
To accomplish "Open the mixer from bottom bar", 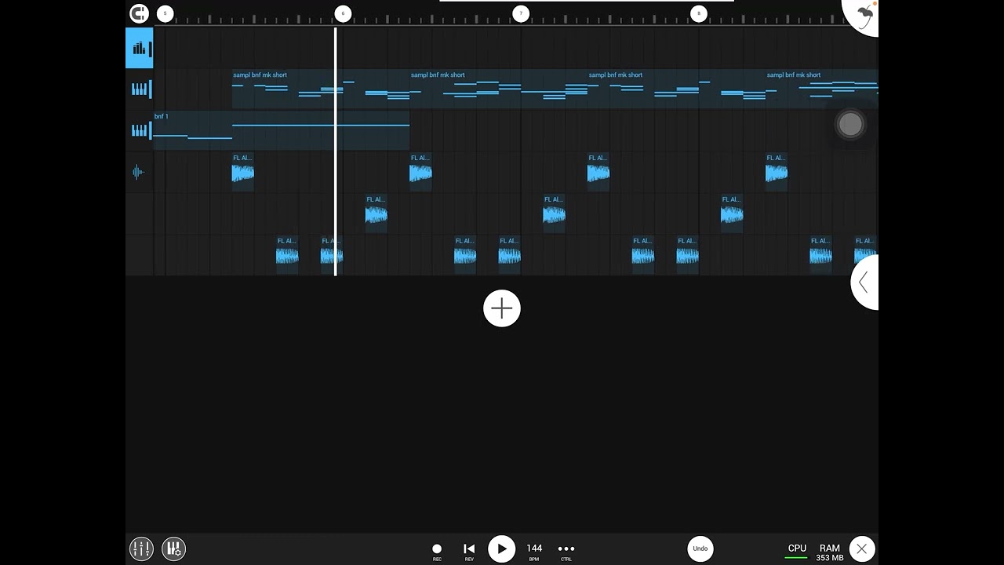I will point(141,549).
